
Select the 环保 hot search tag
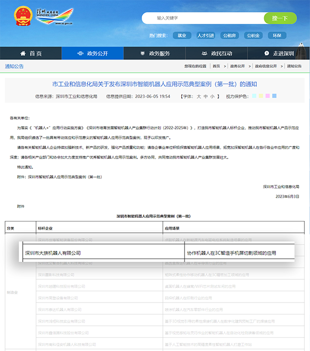(x=277, y=36)
